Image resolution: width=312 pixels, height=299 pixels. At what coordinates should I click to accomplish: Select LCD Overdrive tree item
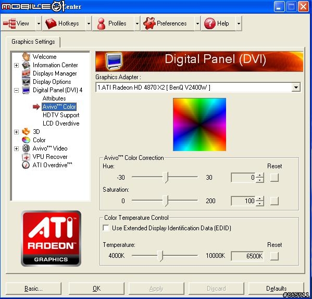(x=61, y=123)
